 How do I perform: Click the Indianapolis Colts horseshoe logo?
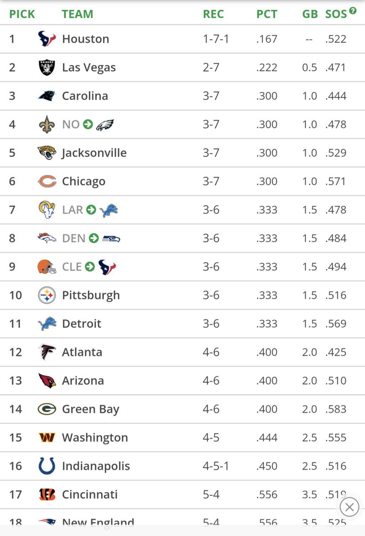[47, 466]
